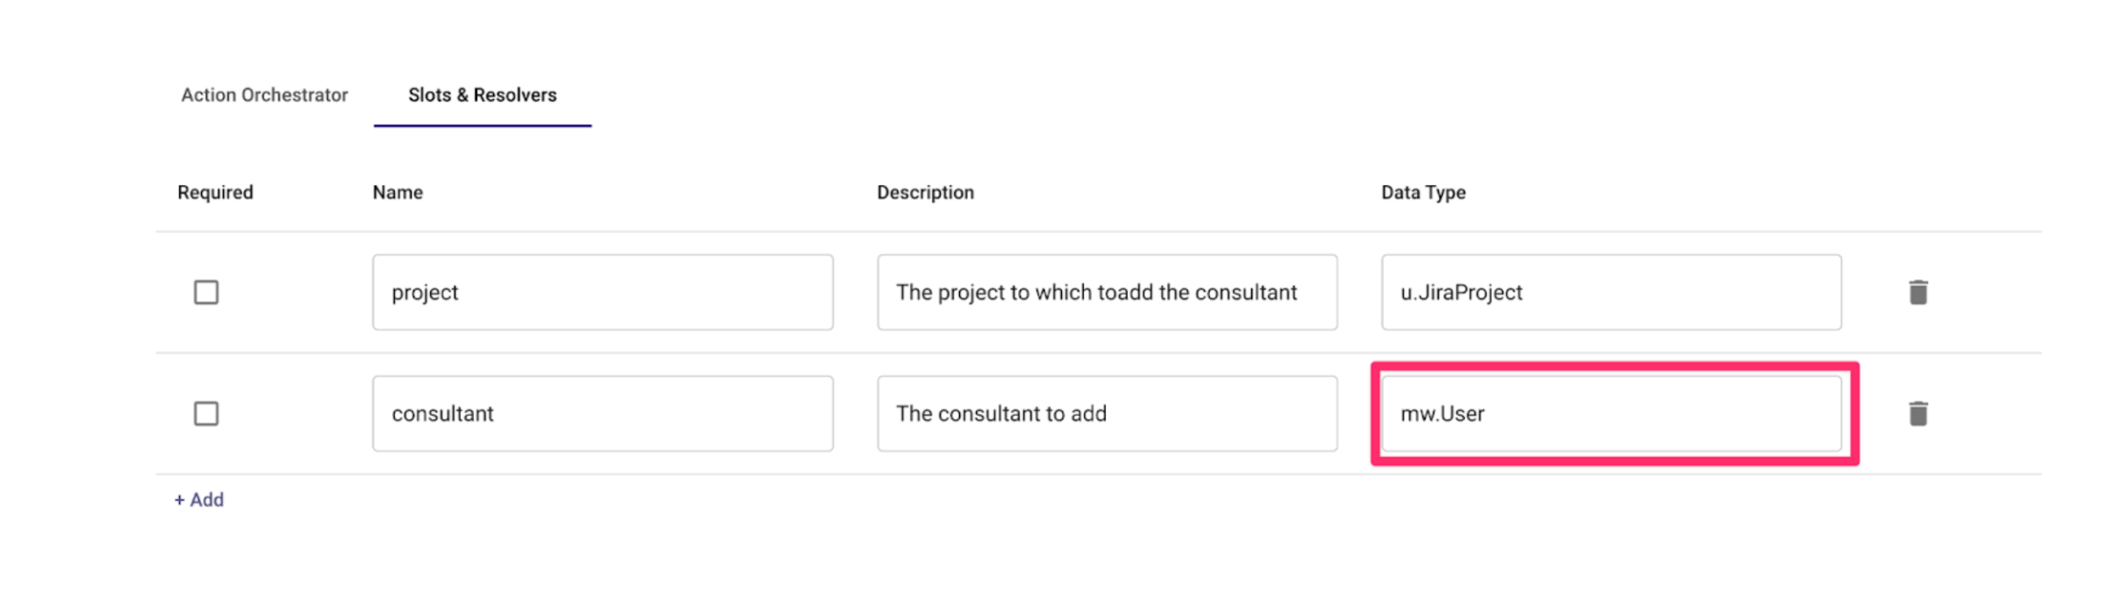The image size is (2107, 616).
Task: Click the Name column header
Action: [398, 192]
